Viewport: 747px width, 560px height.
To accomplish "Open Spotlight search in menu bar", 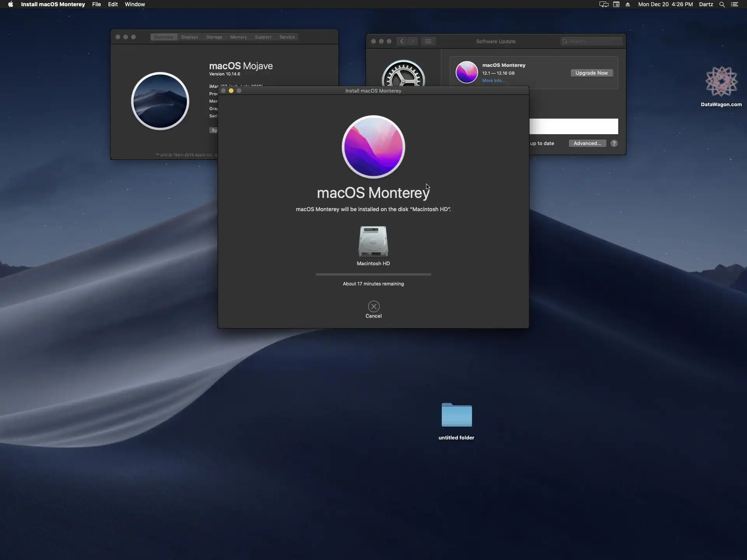I will (x=722, y=4).
